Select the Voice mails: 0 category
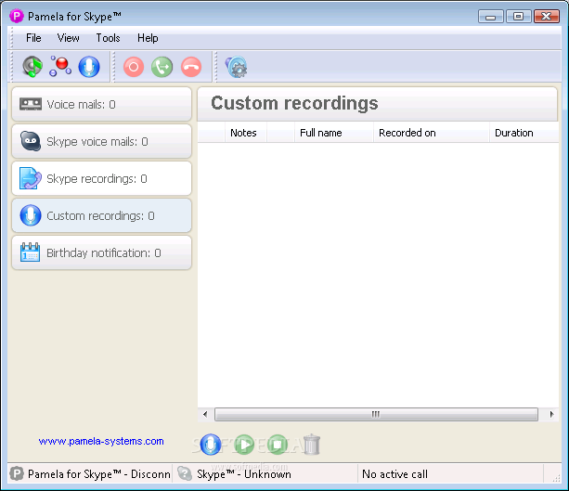This screenshot has height=491, width=569. pyautogui.click(x=101, y=104)
